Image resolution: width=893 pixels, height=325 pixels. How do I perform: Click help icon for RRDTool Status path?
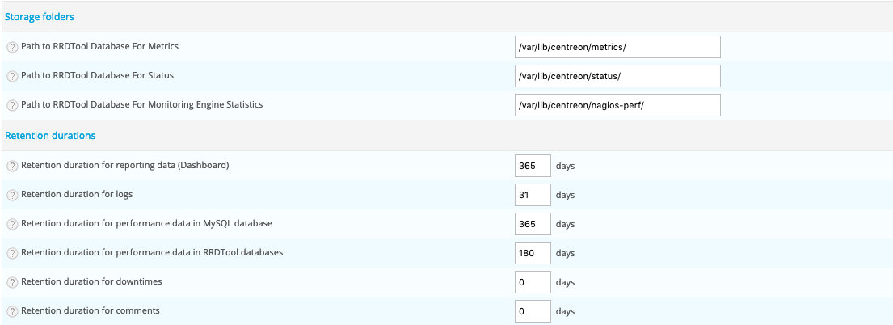click(x=12, y=77)
